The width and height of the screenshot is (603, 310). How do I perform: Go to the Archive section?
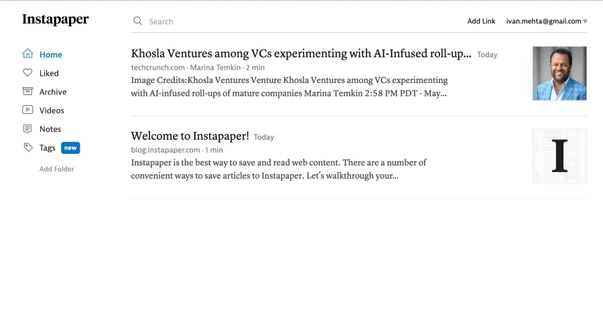(x=53, y=92)
